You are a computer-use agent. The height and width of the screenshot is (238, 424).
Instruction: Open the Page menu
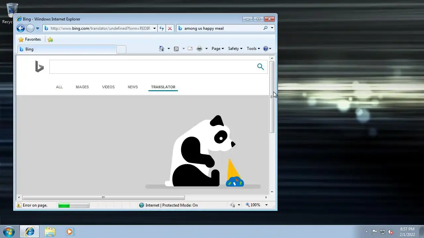click(x=218, y=49)
